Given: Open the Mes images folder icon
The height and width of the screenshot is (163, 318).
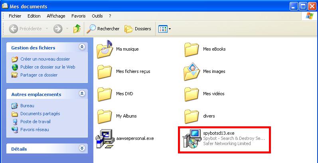Looking at the screenshot, I should tap(192, 72).
